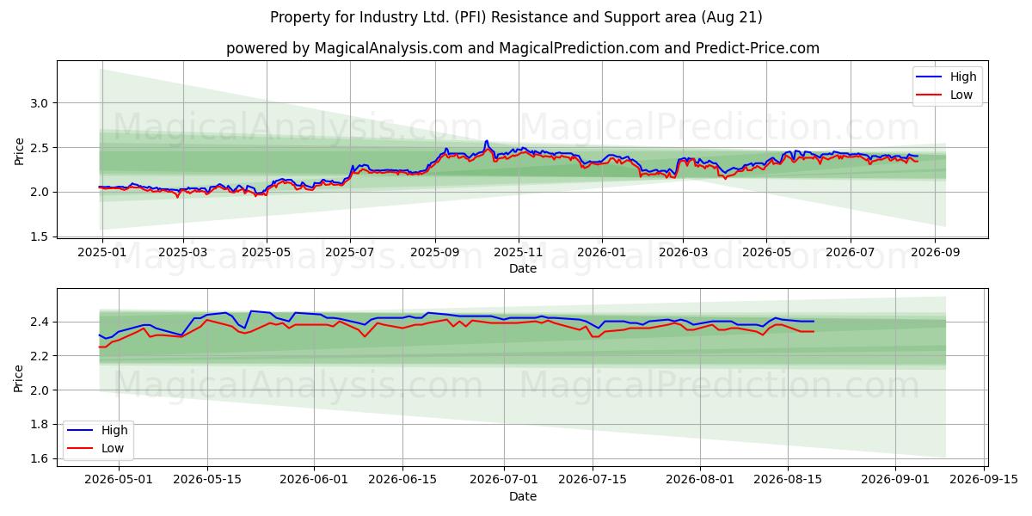Click the bottom chart 'Price' axis label
This screenshot has width=1032, height=516.
click(19, 378)
